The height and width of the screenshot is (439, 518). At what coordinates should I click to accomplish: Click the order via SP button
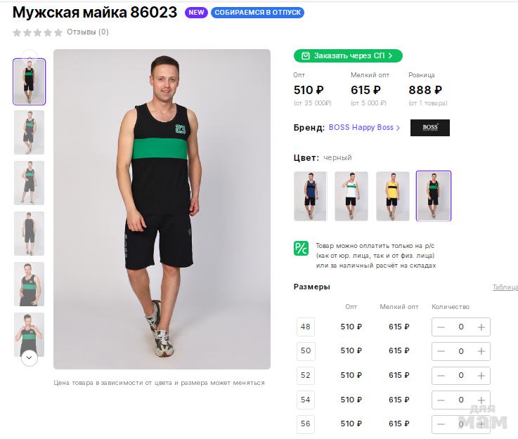(x=347, y=55)
